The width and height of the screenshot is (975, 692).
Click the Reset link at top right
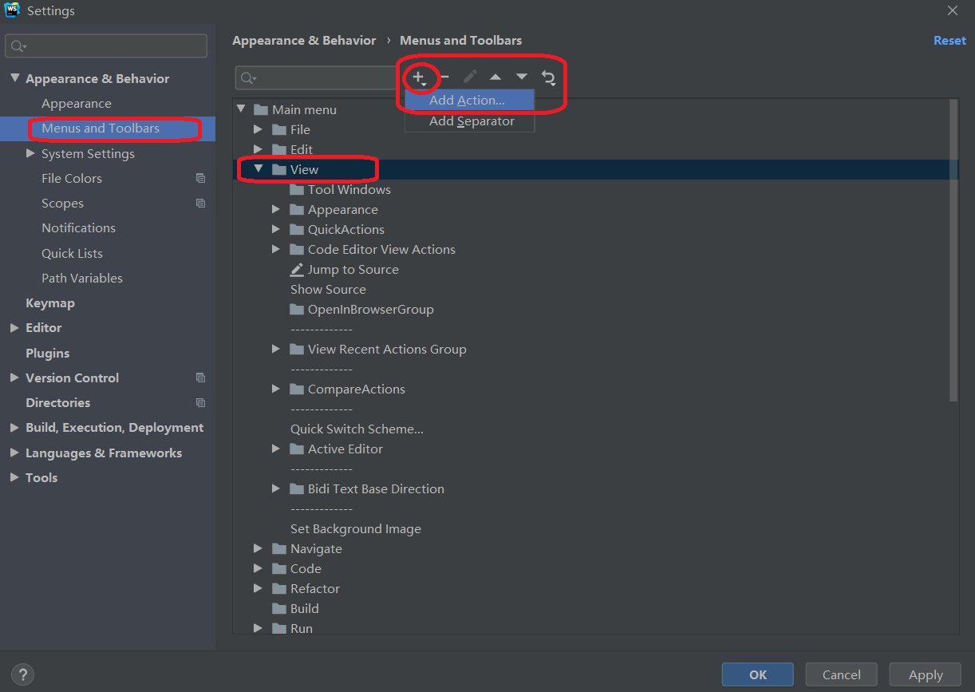(x=949, y=39)
